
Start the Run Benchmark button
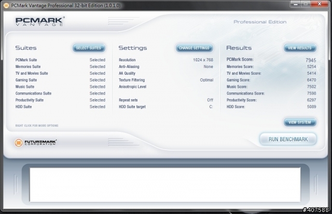click(x=288, y=139)
